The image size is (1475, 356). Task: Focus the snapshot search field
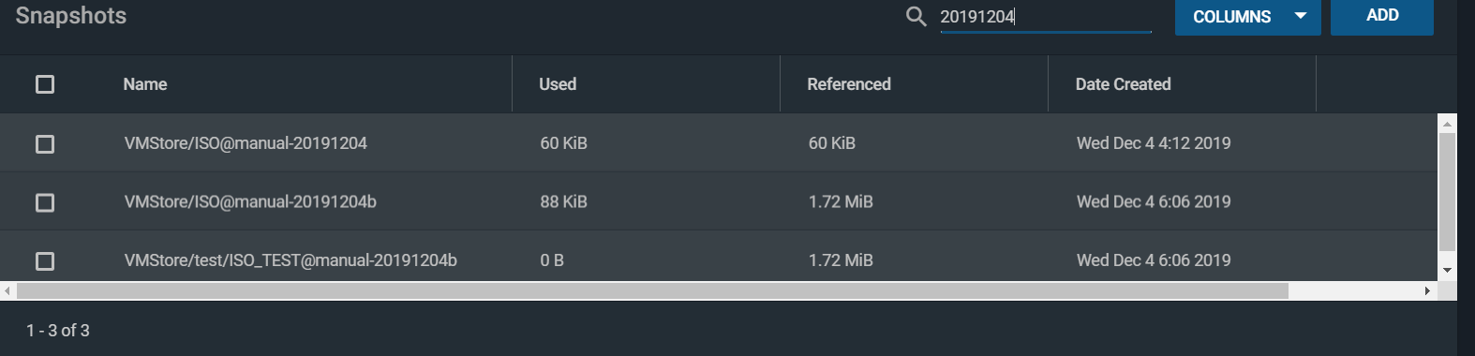click(x=1046, y=17)
